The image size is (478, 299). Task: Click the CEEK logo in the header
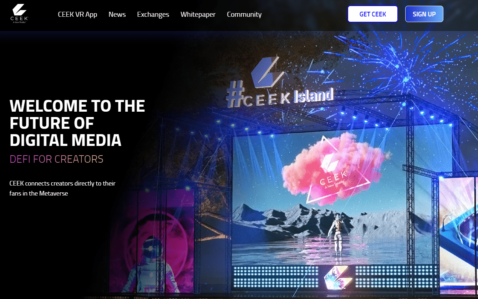19,14
